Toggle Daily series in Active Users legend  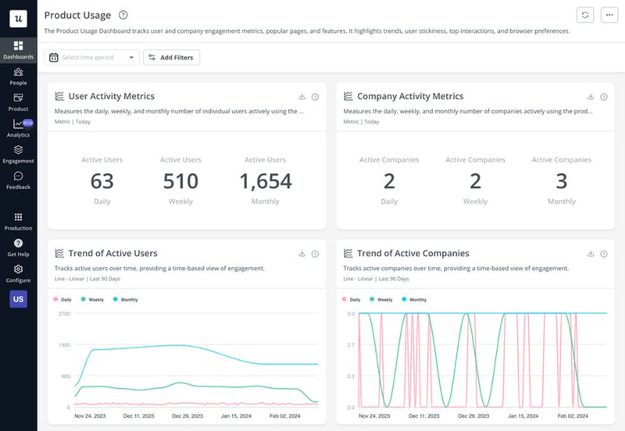point(62,299)
